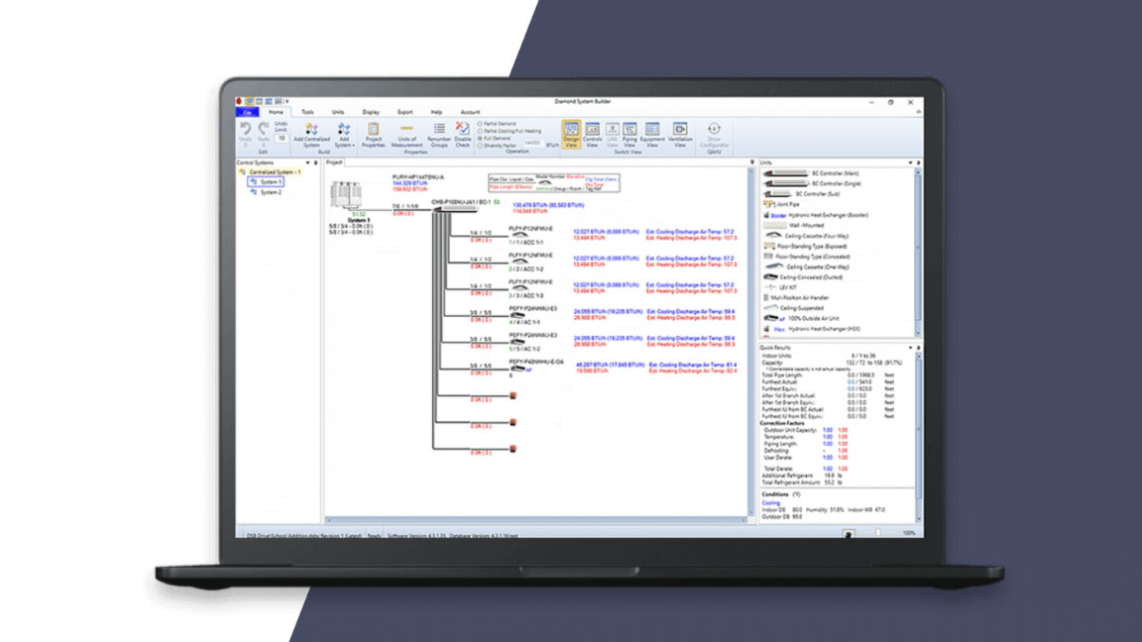Screen dimensions: 1142x642
Task: Switch to the Units ribbon tab
Action: tap(338, 112)
